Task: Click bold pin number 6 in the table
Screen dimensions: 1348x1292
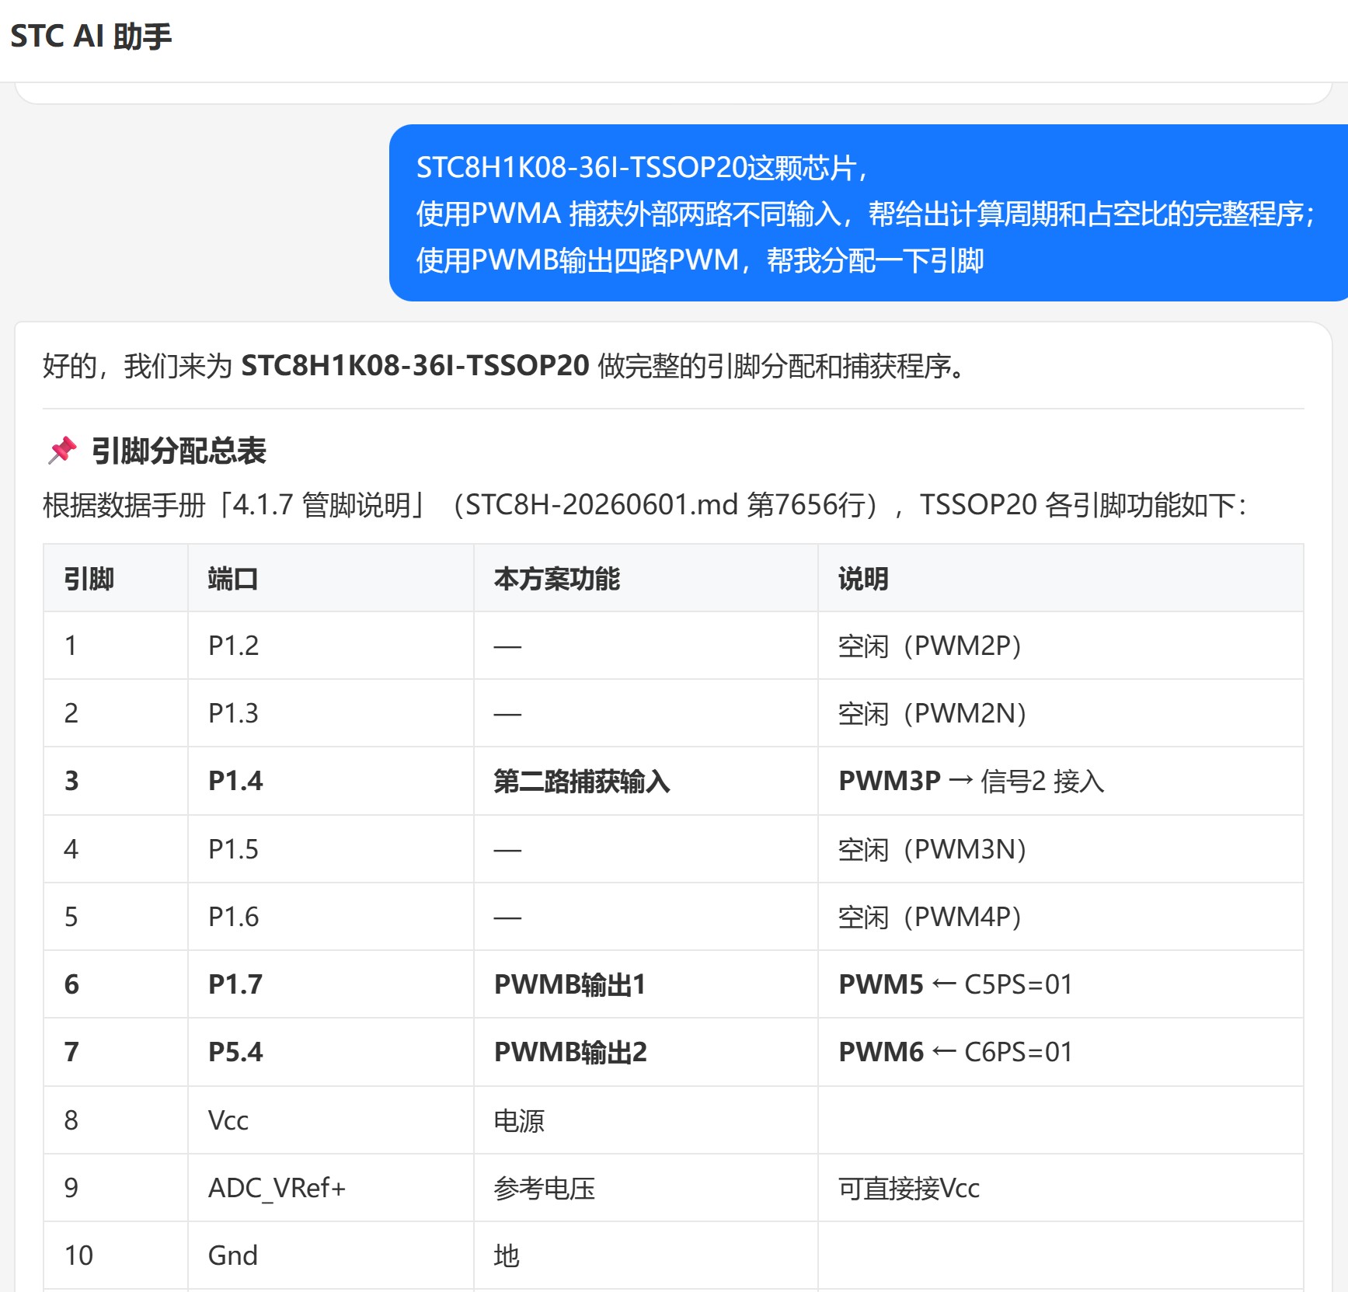Action: pyautogui.click(x=116, y=984)
